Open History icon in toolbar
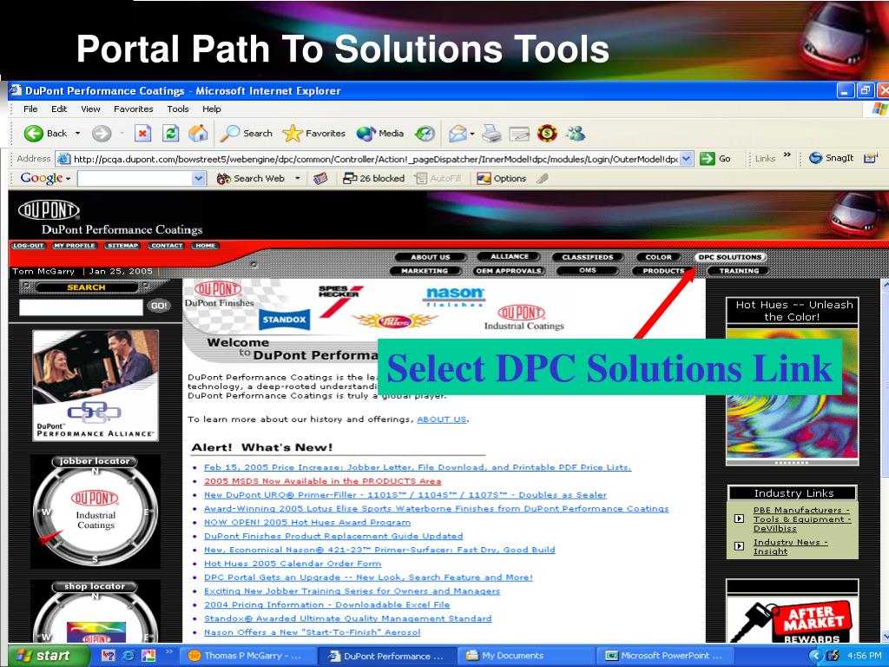The height and width of the screenshot is (667, 889). pyautogui.click(x=425, y=133)
